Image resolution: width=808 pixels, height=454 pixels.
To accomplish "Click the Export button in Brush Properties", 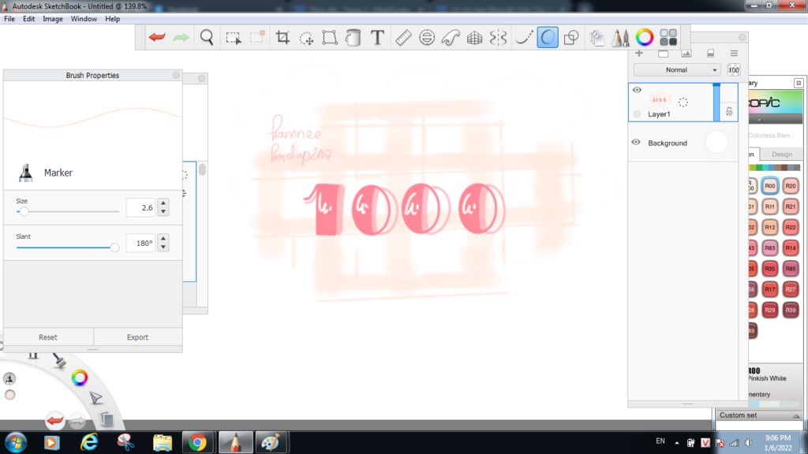I will coord(137,337).
